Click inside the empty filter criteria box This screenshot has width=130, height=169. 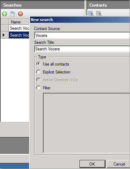(86, 123)
